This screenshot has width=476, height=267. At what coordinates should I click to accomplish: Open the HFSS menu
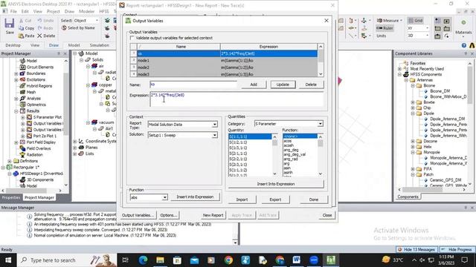[x=104, y=11]
